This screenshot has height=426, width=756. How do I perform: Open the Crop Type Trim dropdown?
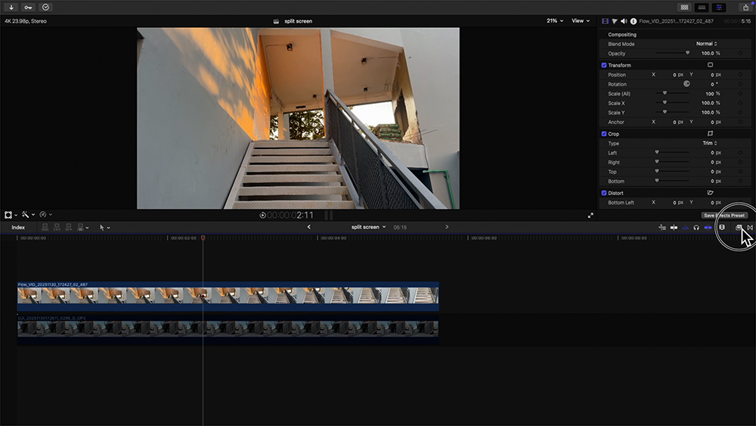pos(709,143)
